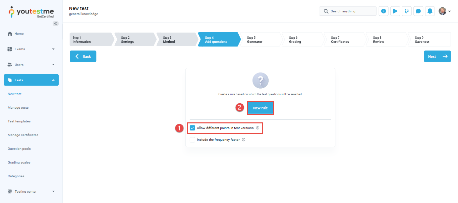This screenshot has width=458, height=203.
Task: Click the help question mark icon in header
Action: [x=384, y=11]
